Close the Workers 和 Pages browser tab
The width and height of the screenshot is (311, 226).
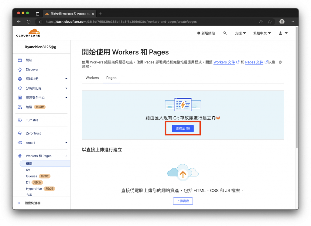click(x=93, y=14)
